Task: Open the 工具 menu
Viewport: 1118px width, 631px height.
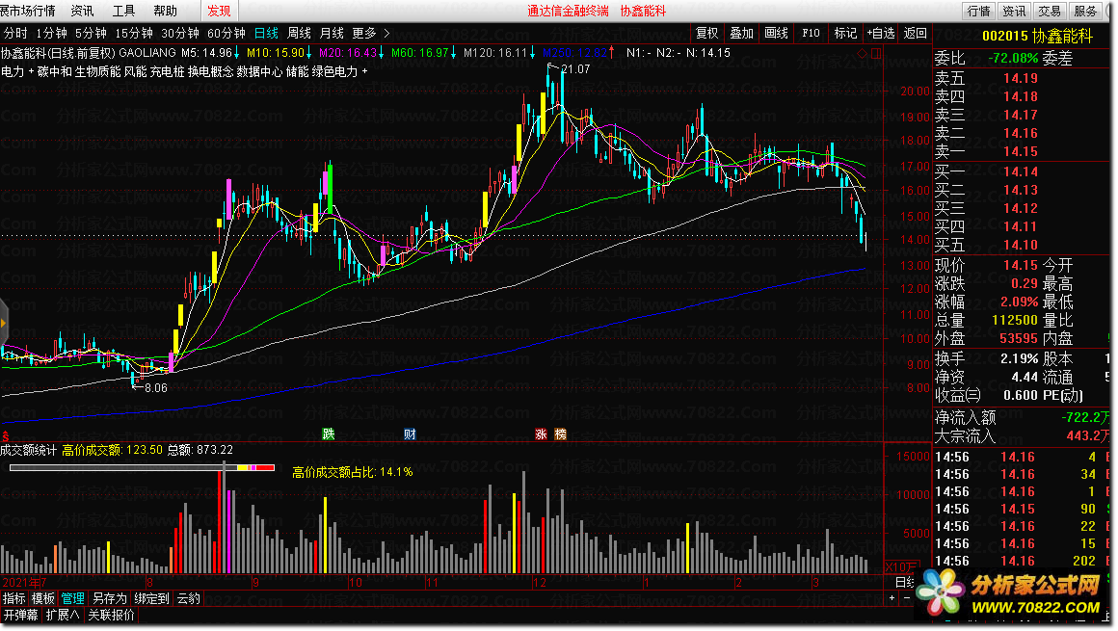Action: 123,11
